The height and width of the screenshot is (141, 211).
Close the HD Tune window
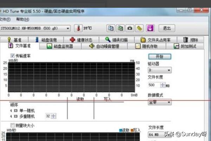pyautogui.click(x=201, y=10)
